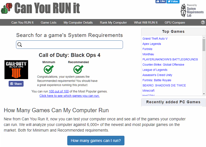Open System Requirements Lab logo
The image size is (206, 147).
[x=192, y=10]
